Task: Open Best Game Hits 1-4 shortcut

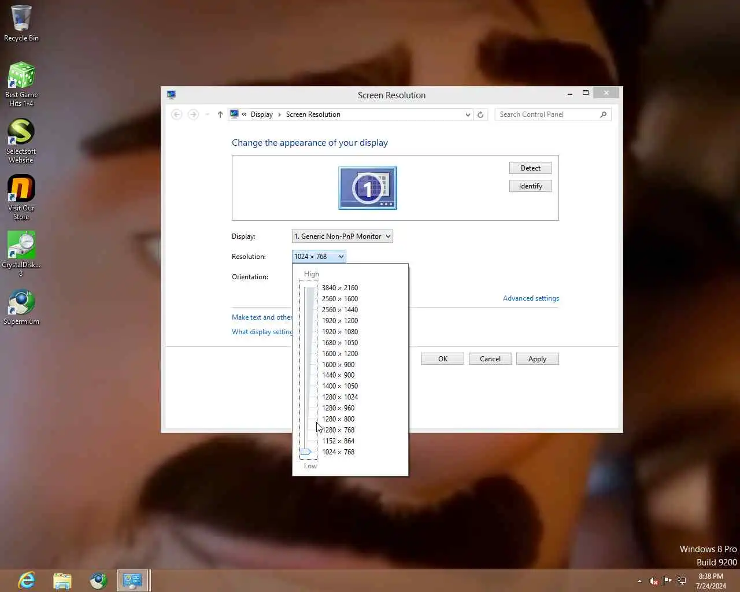Action: point(21,84)
